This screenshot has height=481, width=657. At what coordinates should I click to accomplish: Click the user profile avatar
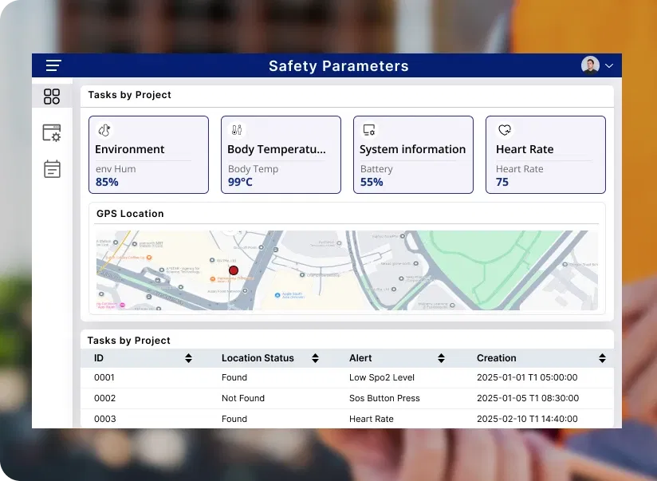[590, 65]
